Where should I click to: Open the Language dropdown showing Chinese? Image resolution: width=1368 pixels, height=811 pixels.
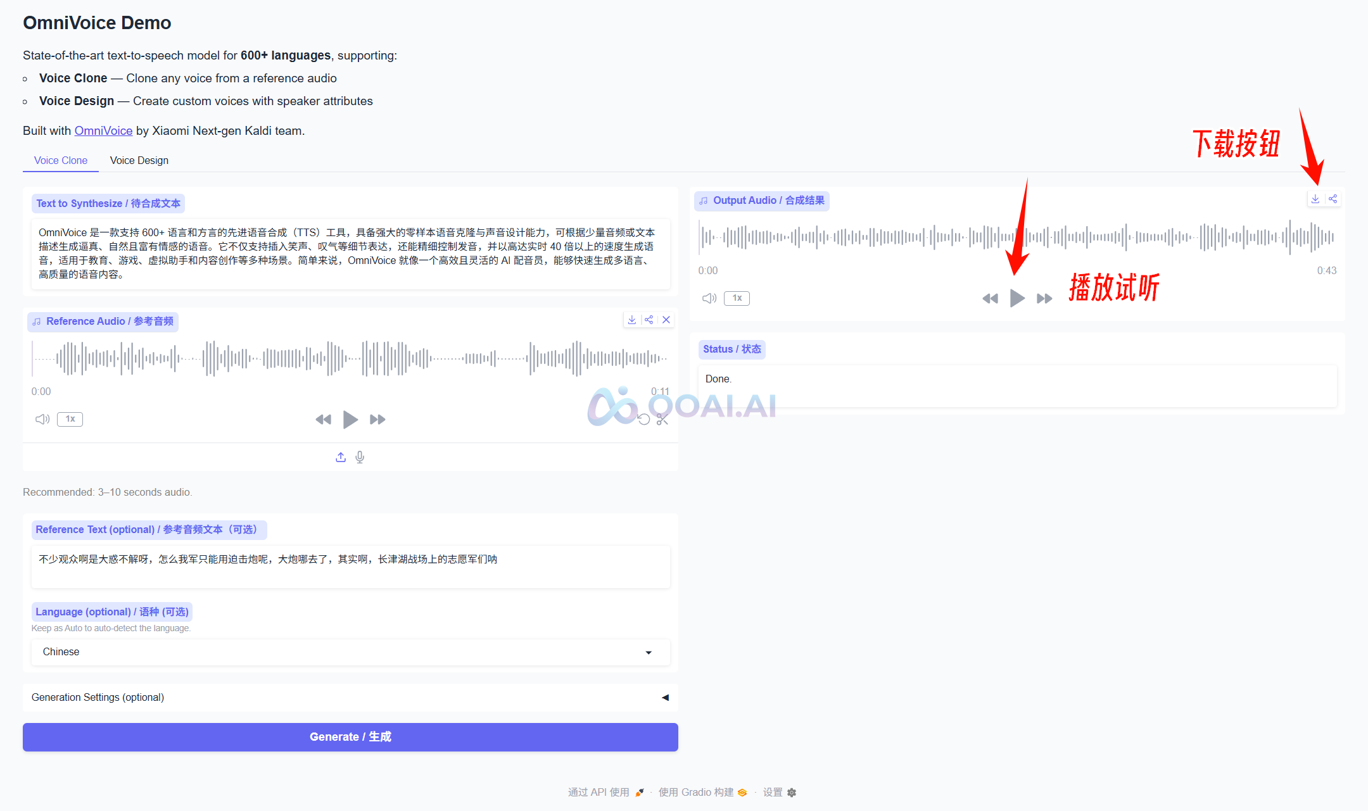pos(350,652)
